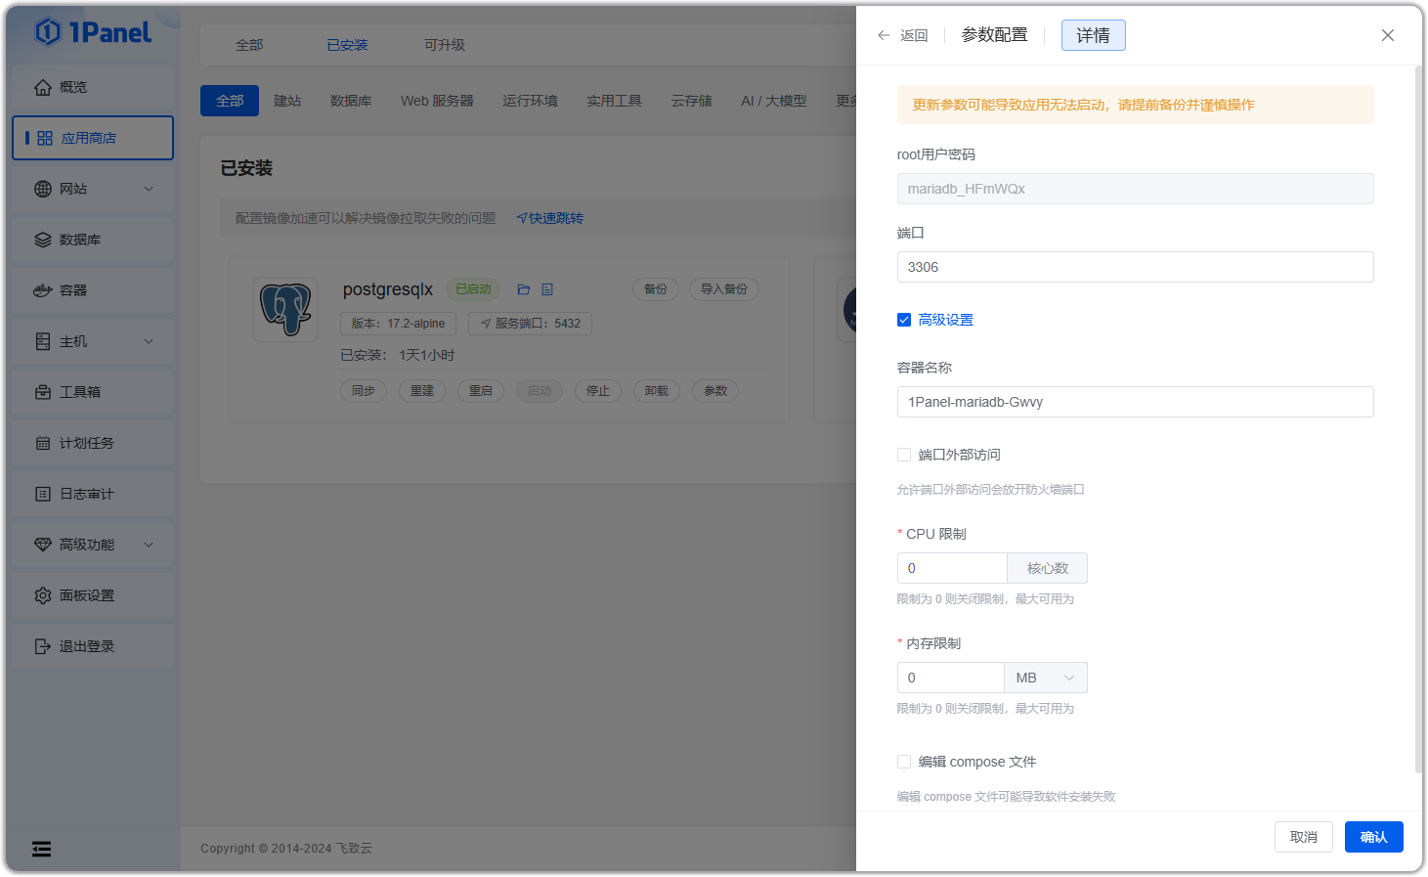Open the 应用商店 app store menu
Screen dimensions: 1428x877
coord(93,138)
